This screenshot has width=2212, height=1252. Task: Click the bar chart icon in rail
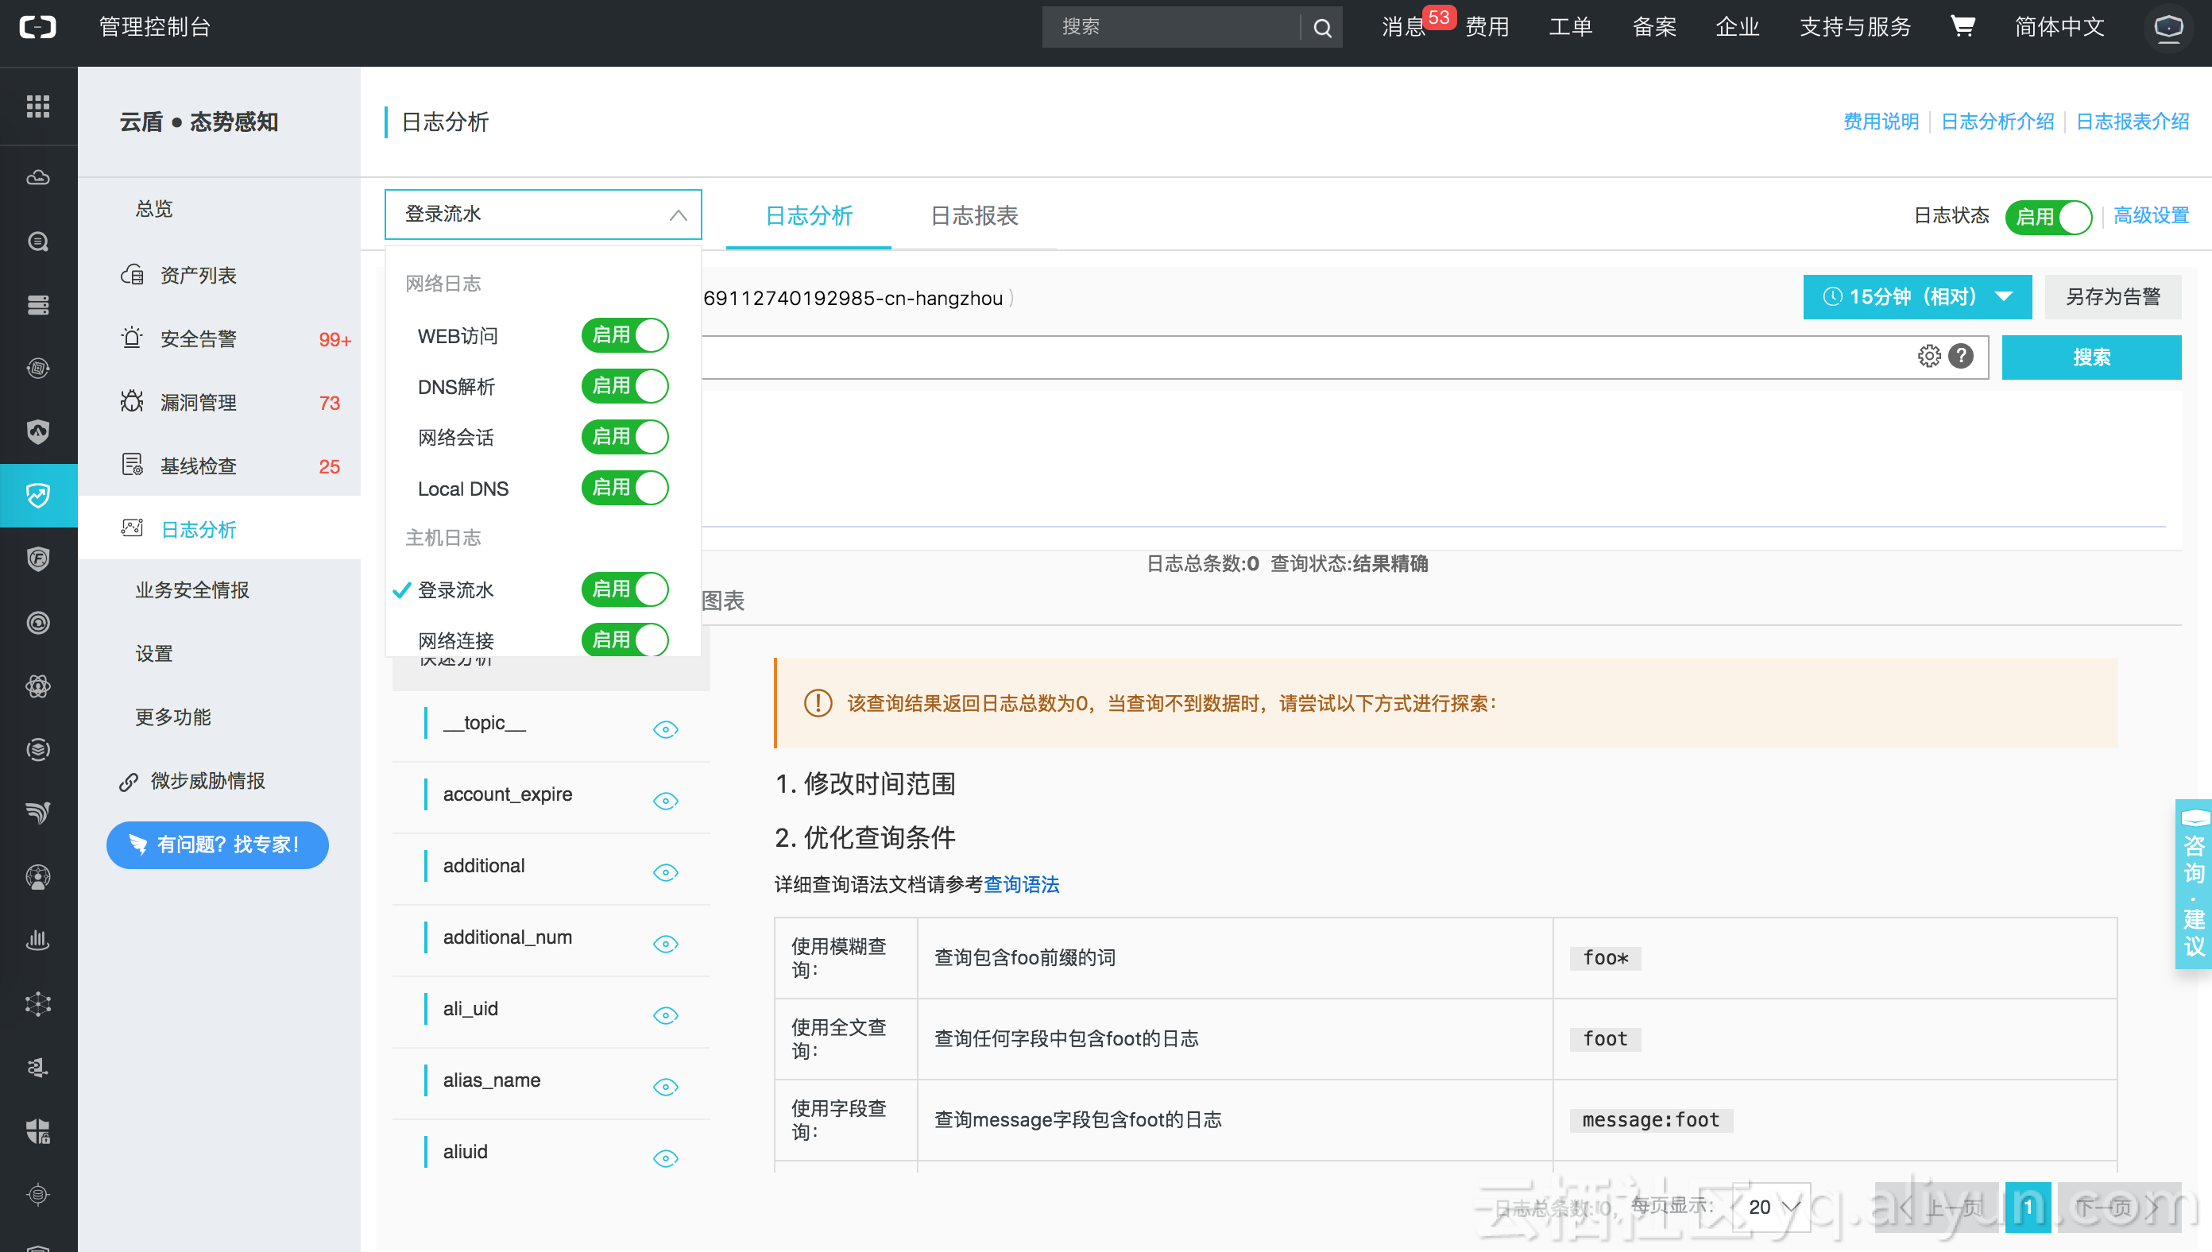click(38, 940)
